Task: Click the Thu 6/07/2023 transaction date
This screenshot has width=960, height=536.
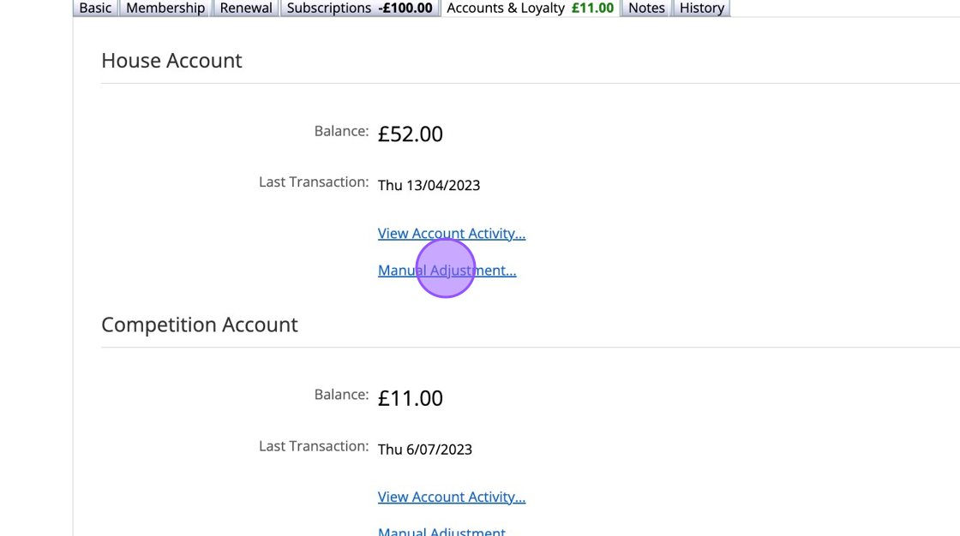Action: pos(424,449)
